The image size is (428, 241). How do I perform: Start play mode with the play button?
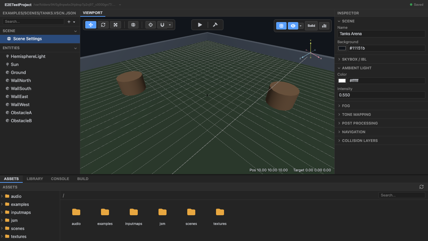coord(200,25)
